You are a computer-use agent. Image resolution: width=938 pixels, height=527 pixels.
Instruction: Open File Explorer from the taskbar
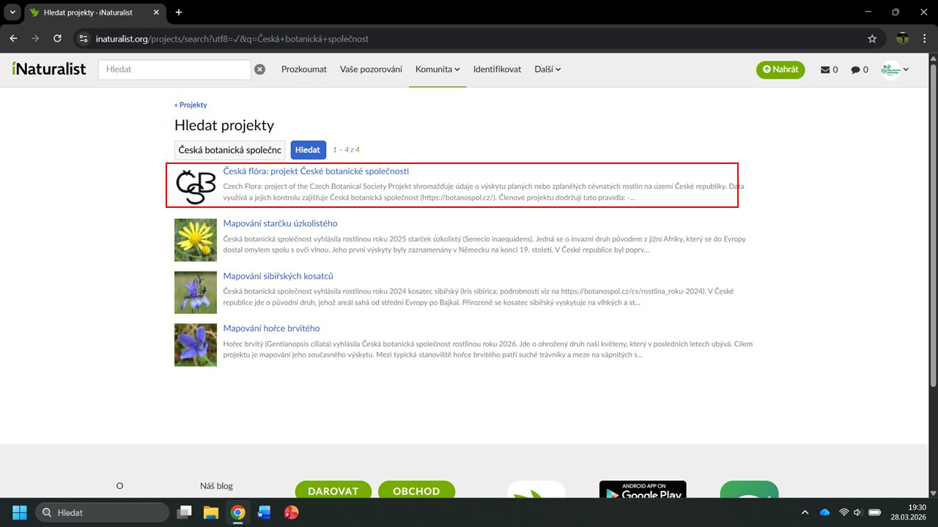211,512
